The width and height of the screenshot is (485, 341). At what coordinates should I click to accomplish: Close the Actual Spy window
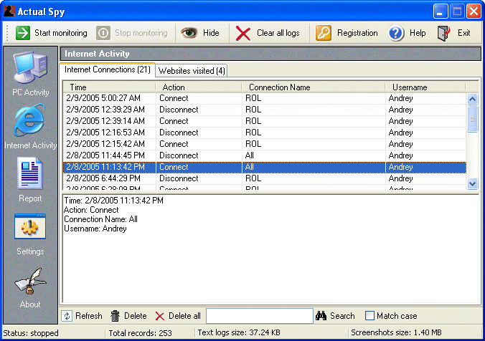pos(474,11)
